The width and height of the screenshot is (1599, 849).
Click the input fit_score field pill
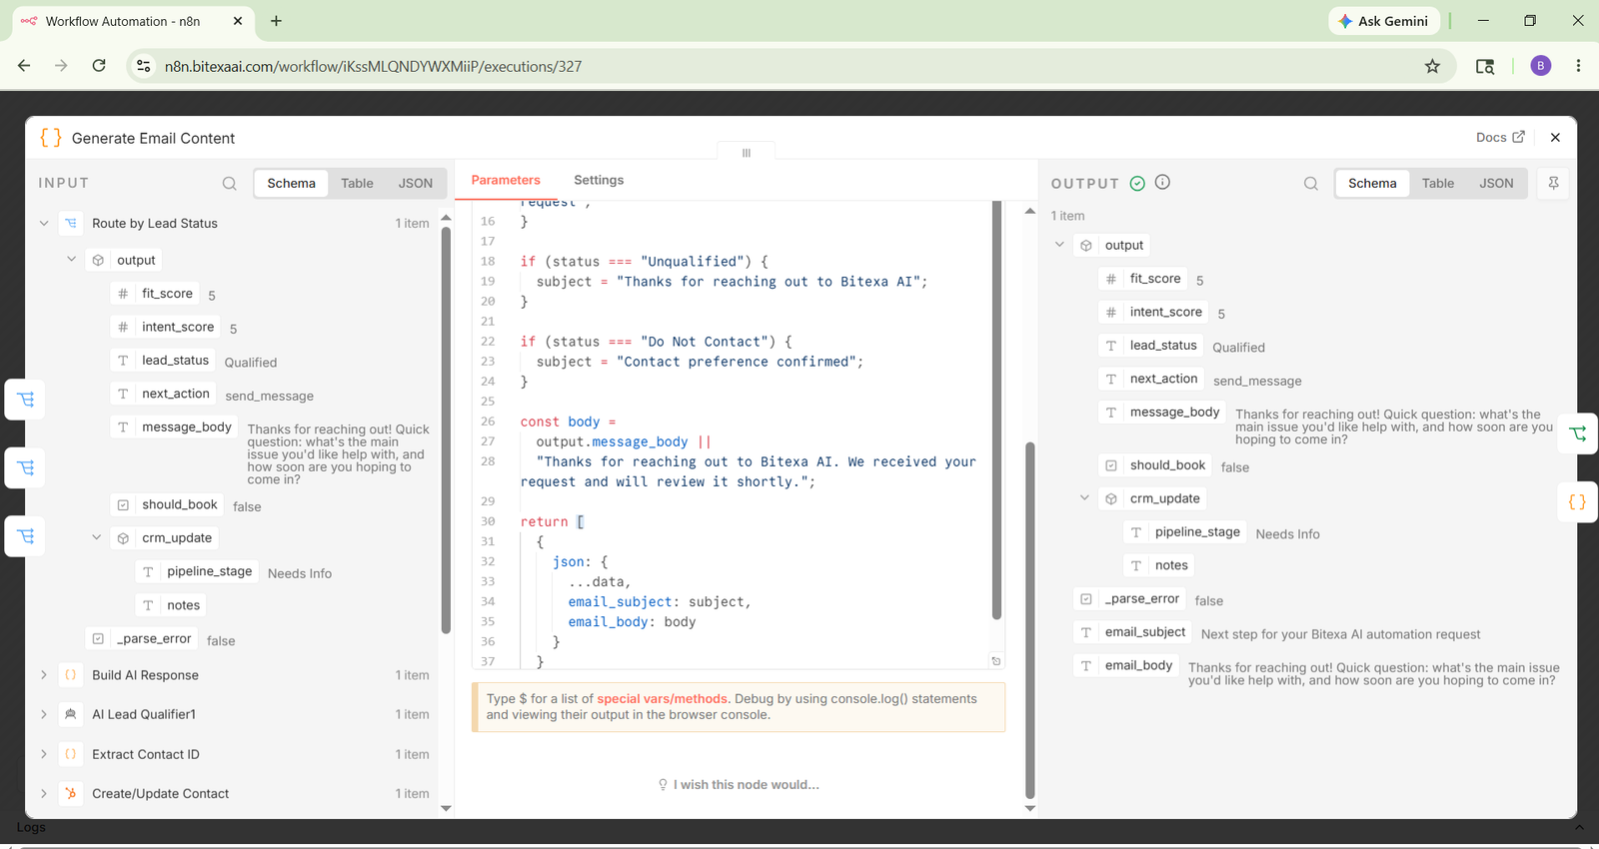tap(156, 294)
